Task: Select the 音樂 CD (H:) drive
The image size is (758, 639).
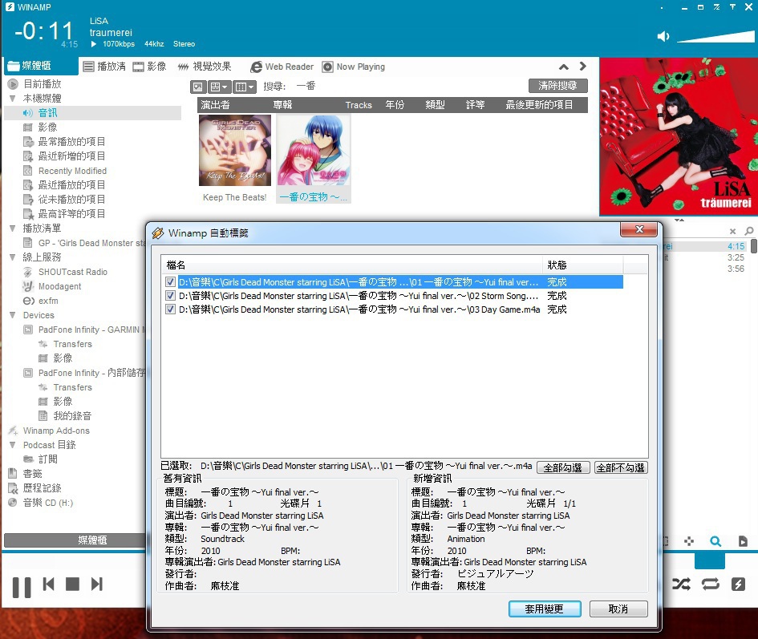Action: [x=48, y=503]
